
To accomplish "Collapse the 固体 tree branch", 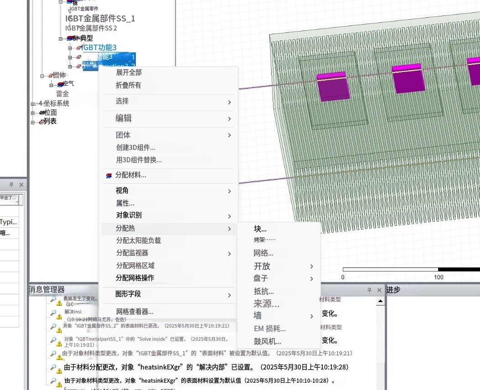I will tap(42, 76).
